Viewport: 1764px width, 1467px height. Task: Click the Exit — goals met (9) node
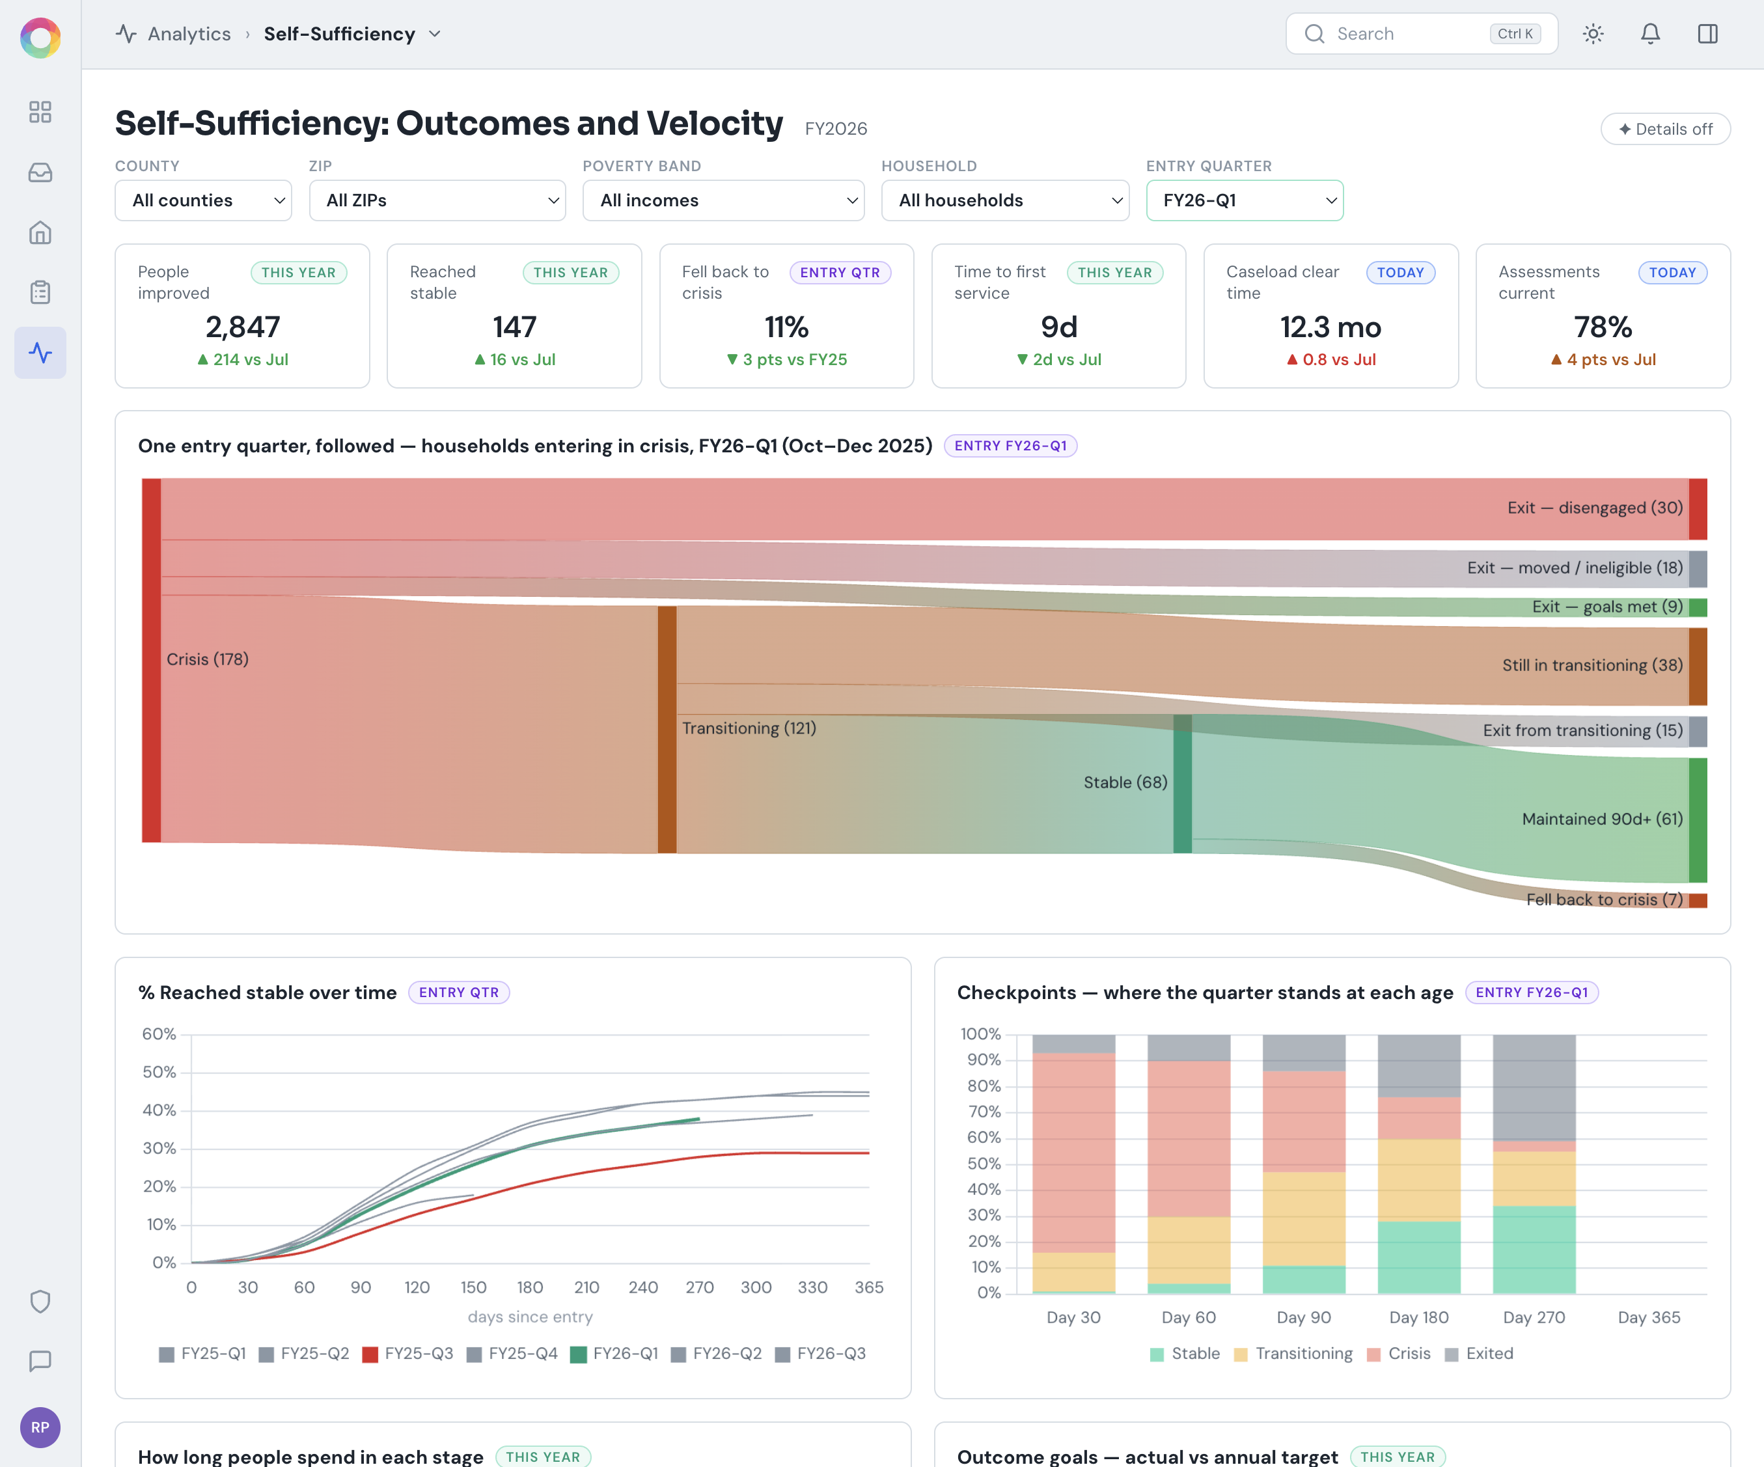click(1698, 607)
